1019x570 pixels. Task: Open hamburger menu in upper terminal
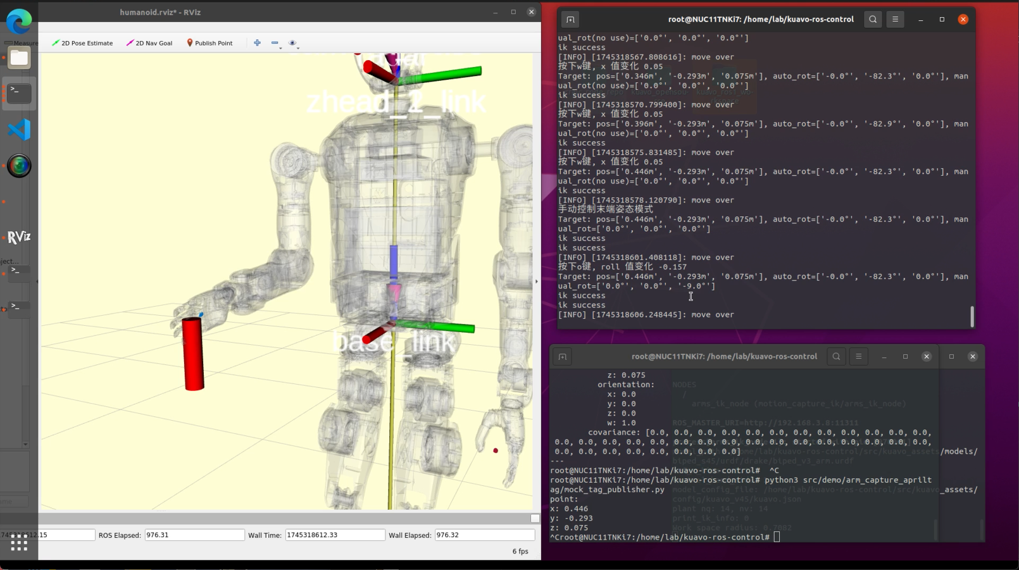895,20
